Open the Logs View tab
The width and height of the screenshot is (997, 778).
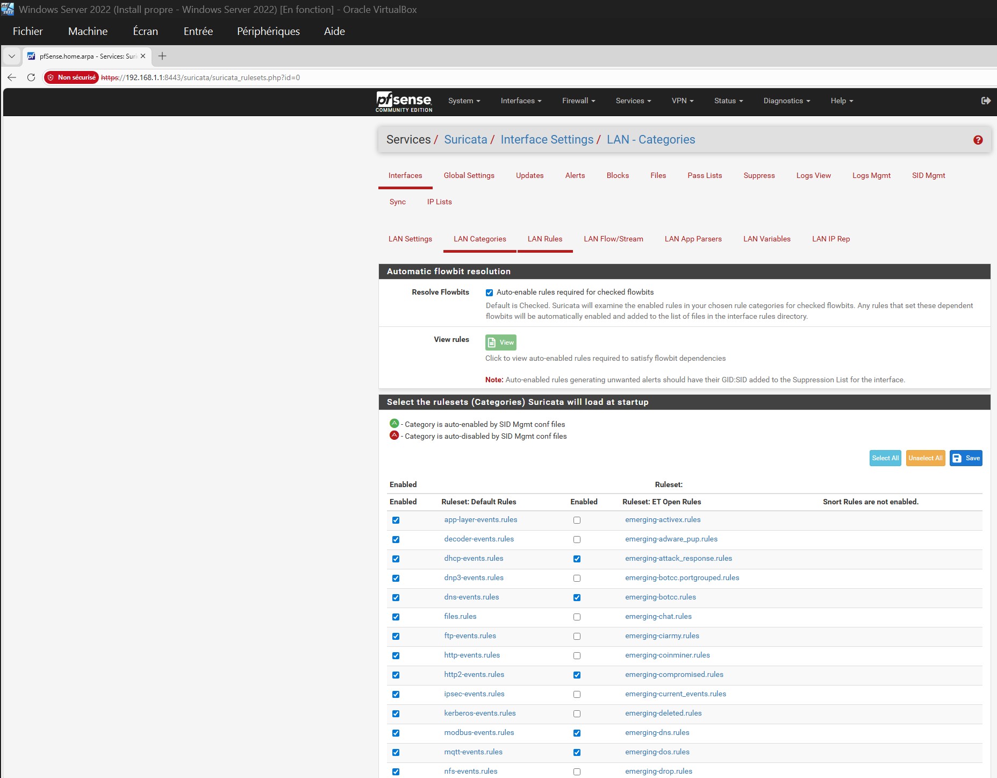coord(813,176)
